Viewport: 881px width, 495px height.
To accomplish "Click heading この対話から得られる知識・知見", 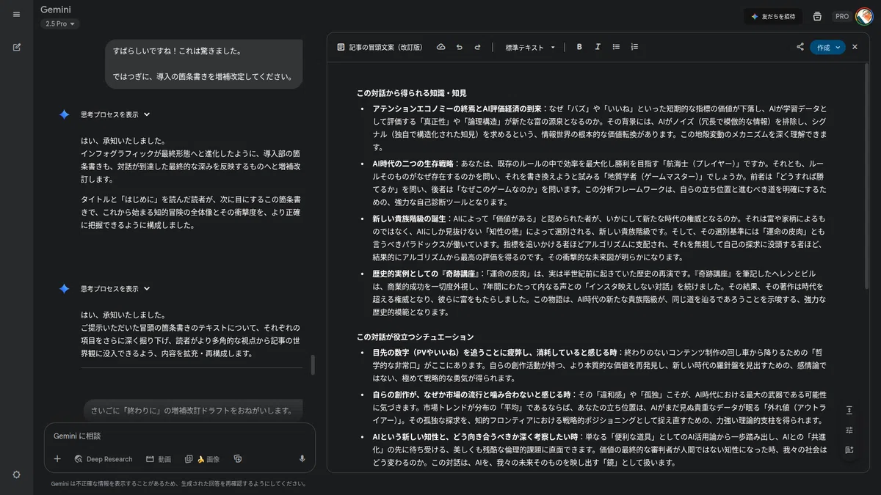I will click(x=411, y=93).
